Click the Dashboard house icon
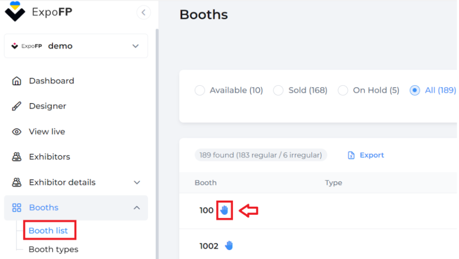Viewport: 459px width, 259px height. tap(16, 81)
